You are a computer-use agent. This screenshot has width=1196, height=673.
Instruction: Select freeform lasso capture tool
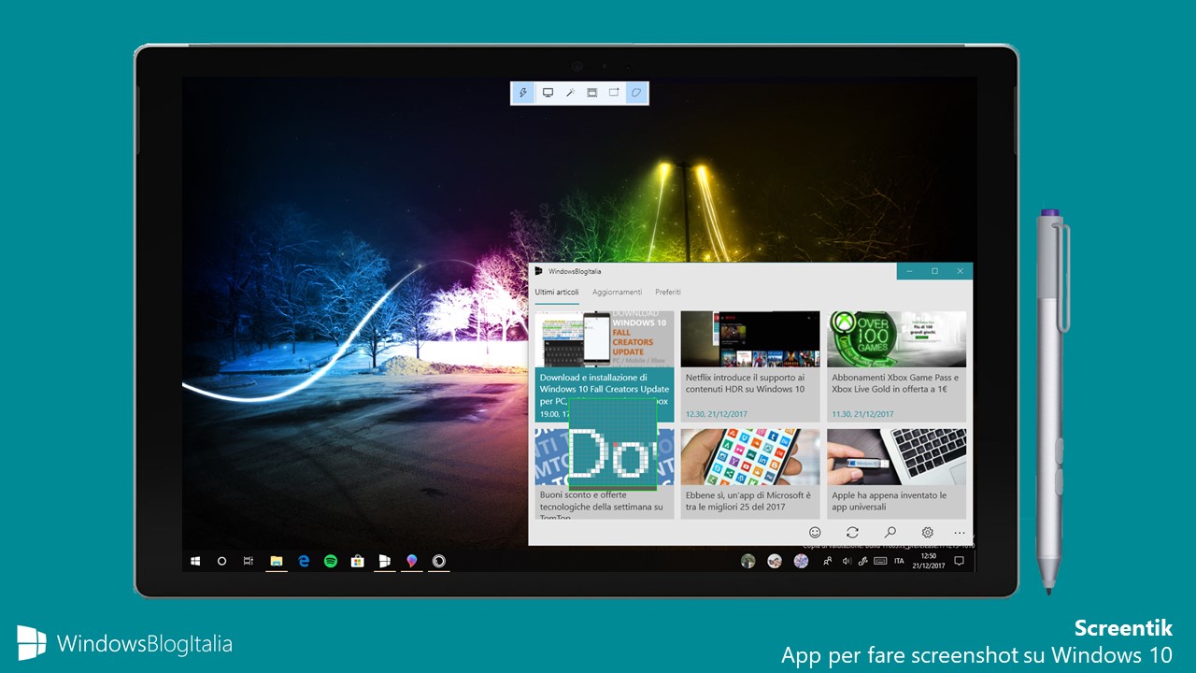click(636, 93)
